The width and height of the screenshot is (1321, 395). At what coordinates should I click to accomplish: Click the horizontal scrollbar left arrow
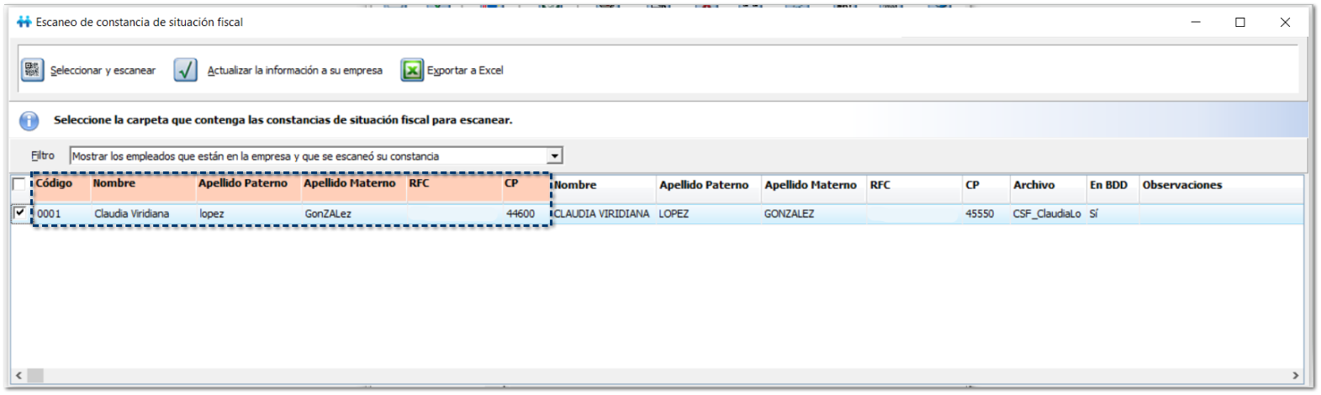tap(18, 376)
